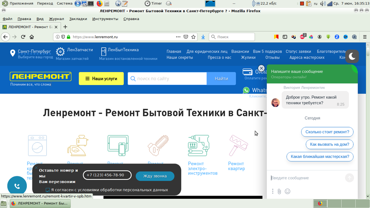Image resolution: width=370 pixels, height=208 pixels.
Task: Click the Timer applet in top panel
Action: point(153,3)
